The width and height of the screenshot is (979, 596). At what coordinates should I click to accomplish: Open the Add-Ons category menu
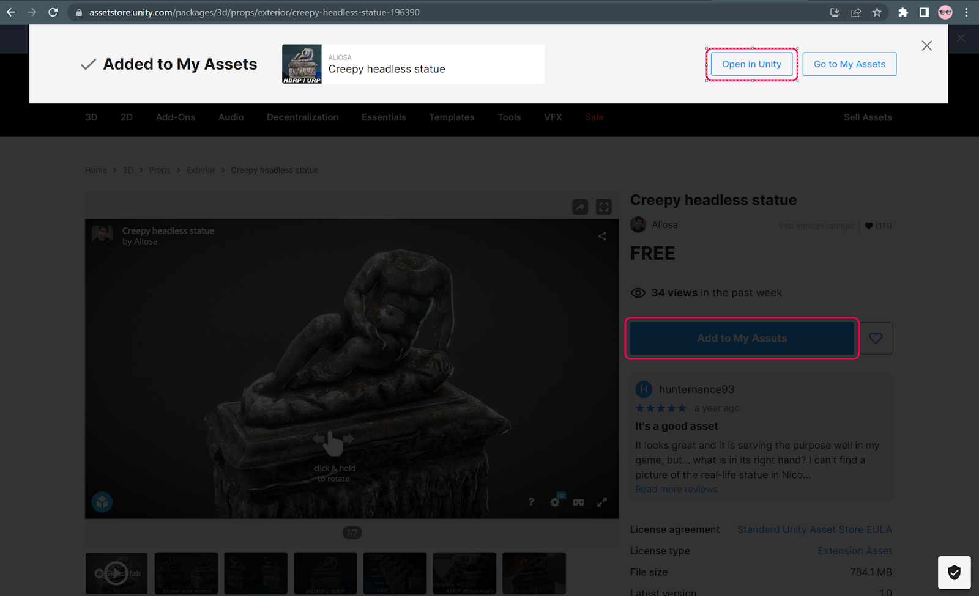[x=176, y=117]
